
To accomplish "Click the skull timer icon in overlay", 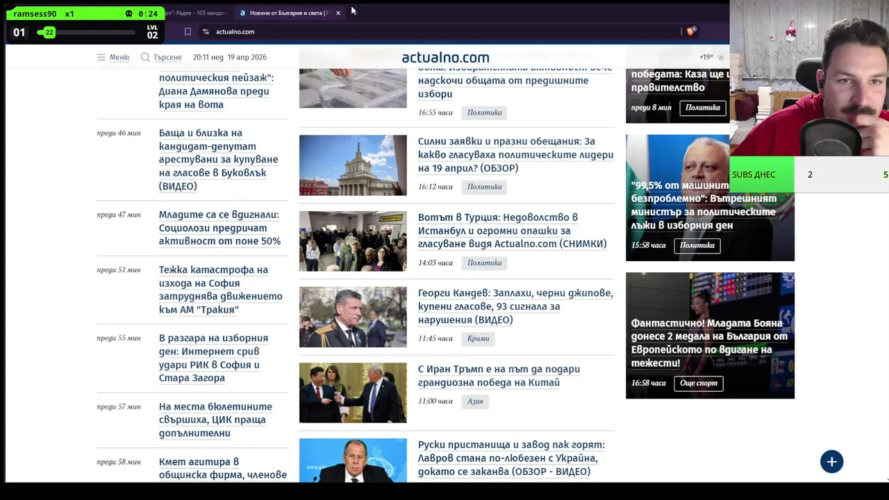I will [x=129, y=14].
